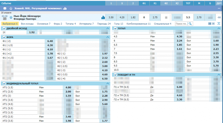Click the magnifier search icon
Viewport: 223px width, 123px height.
click(x=190, y=24)
